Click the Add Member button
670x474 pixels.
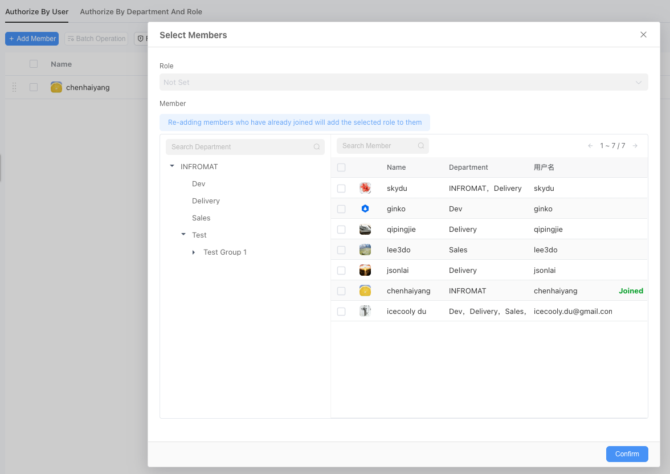[x=32, y=39]
